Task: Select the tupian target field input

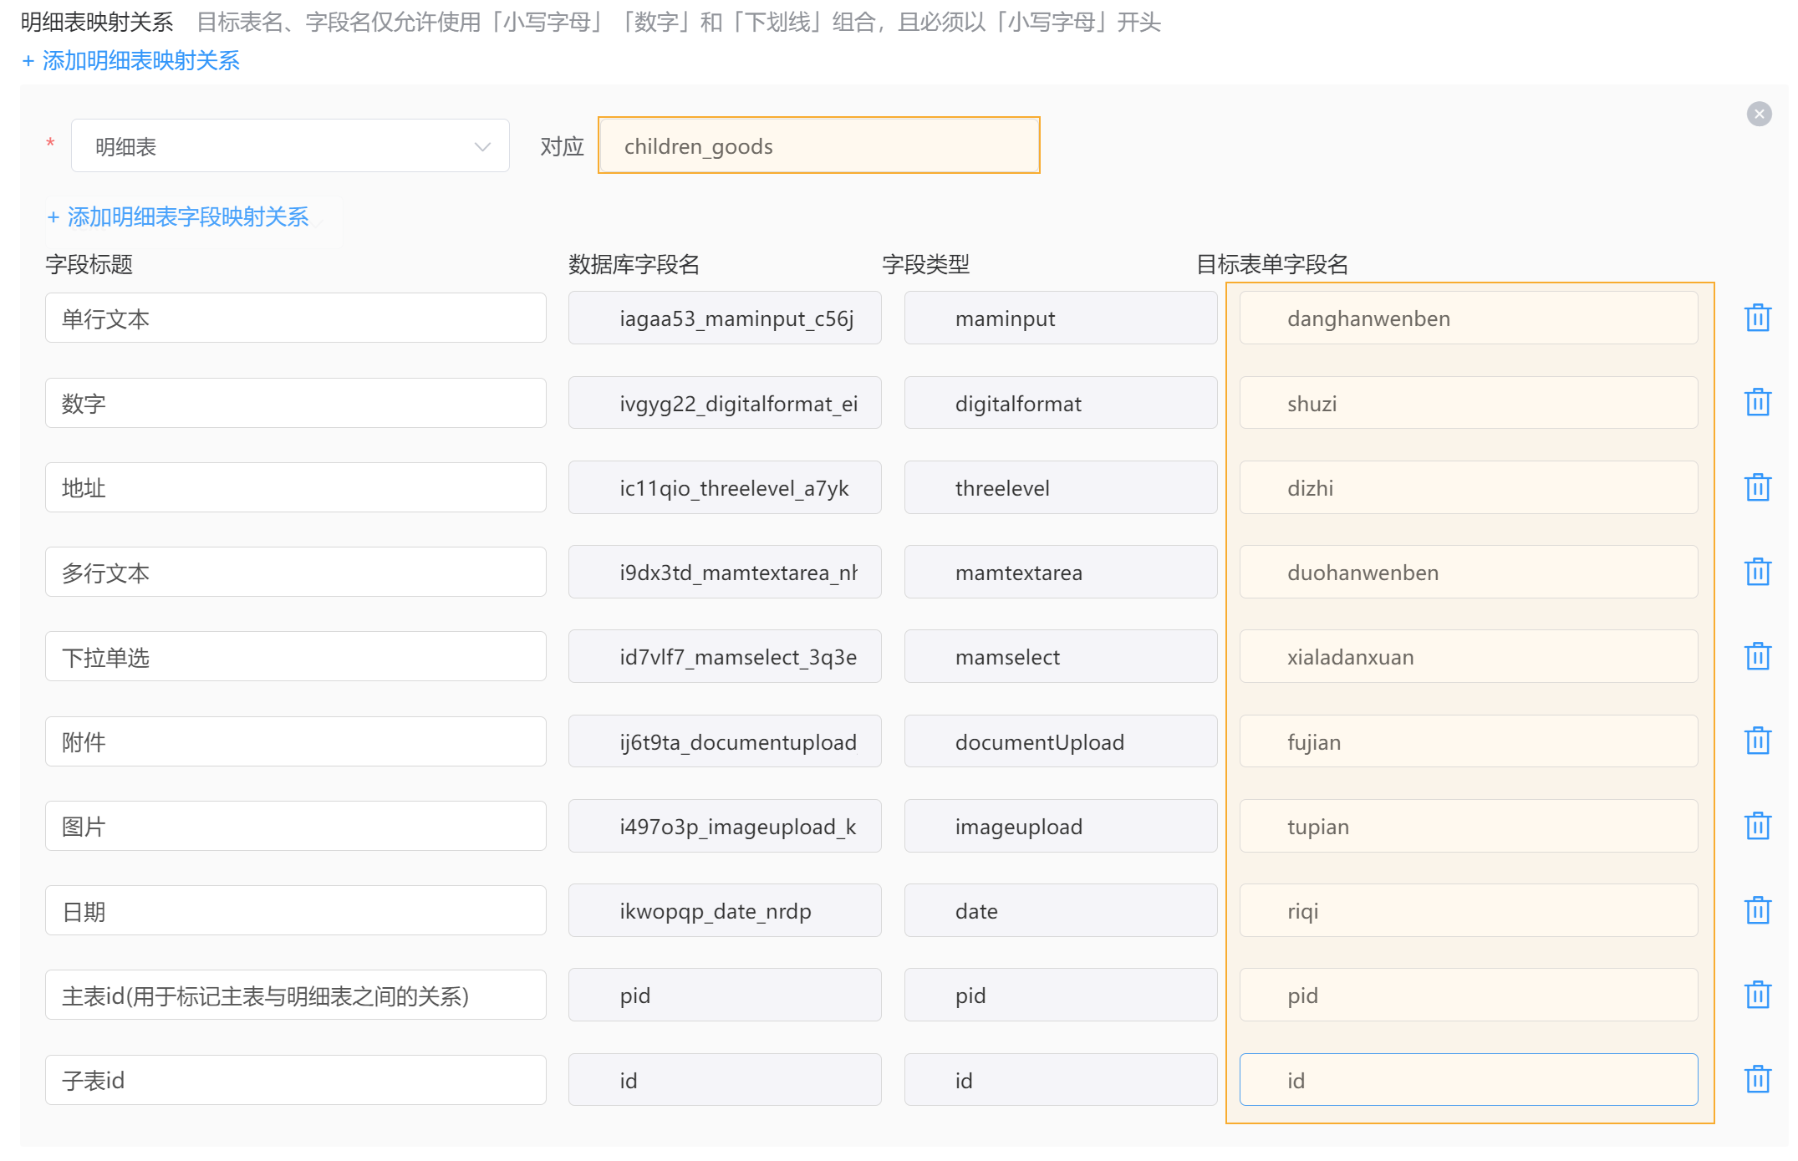Action: tap(1468, 826)
